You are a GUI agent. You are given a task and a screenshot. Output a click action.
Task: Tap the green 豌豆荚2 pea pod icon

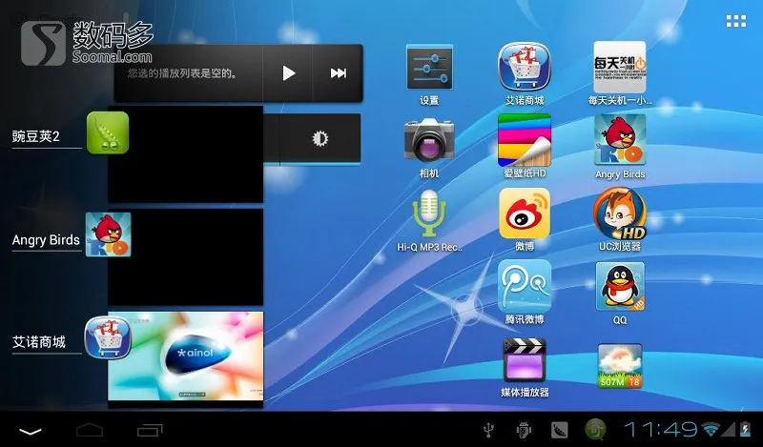click(108, 132)
